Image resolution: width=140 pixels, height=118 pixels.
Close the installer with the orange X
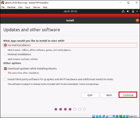[x=137, y=20]
